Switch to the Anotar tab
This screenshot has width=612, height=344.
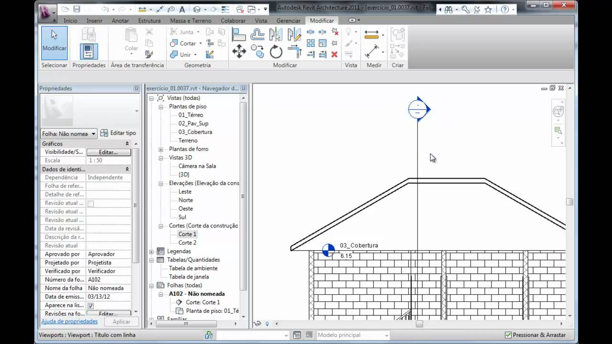[x=120, y=21]
